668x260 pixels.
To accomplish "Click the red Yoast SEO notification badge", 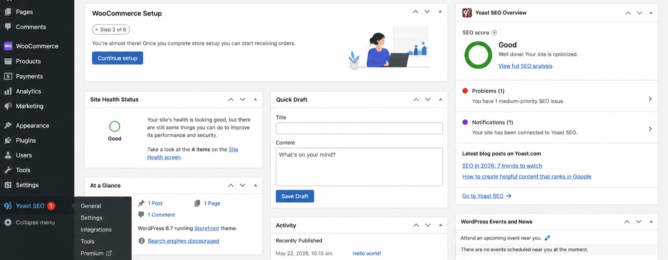I will [51, 206].
